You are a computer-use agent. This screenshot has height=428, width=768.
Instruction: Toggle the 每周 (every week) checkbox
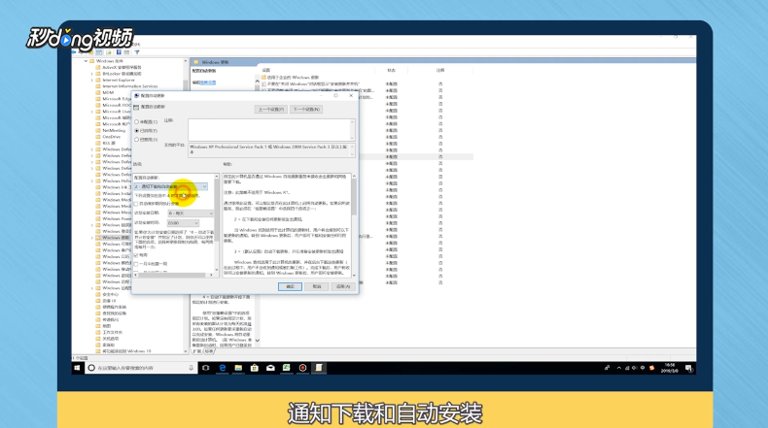pyautogui.click(x=136, y=255)
